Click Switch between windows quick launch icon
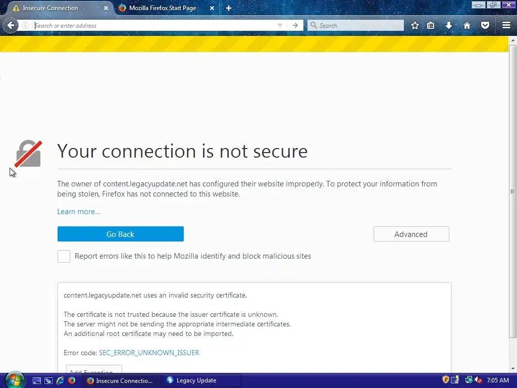The width and height of the screenshot is (517, 388). coord(48,381)
